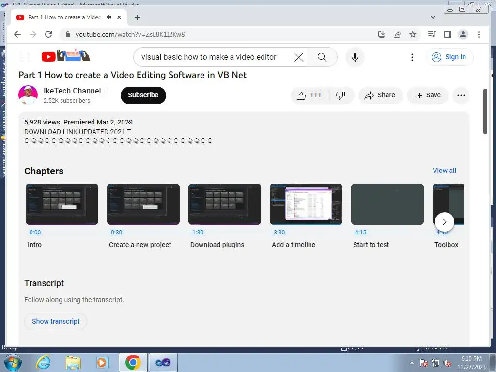Save video to playlist
496x372 pixels.
427,95
